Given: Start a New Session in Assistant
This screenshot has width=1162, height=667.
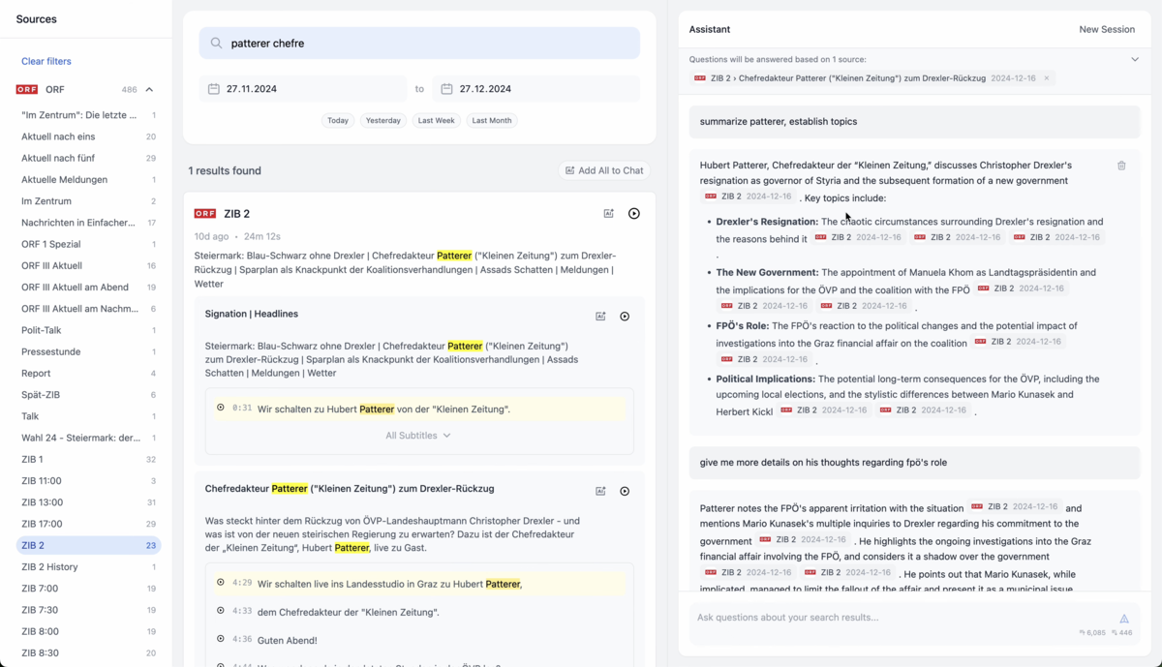Looking at the screenshot, I should 1106,29.
